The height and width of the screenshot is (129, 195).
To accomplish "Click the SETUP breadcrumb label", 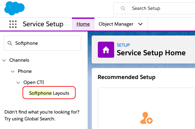I will tap(123, 45).
